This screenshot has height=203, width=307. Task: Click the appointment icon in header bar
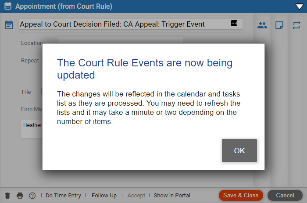(8, 6)
